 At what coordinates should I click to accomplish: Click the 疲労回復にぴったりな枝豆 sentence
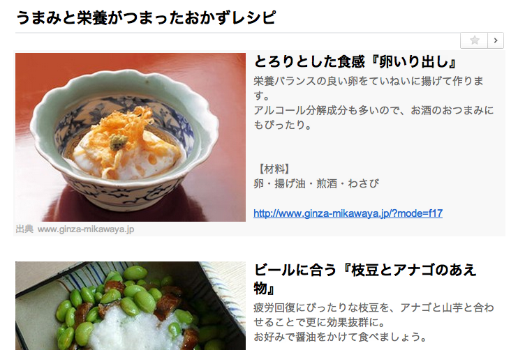[373, 314]
